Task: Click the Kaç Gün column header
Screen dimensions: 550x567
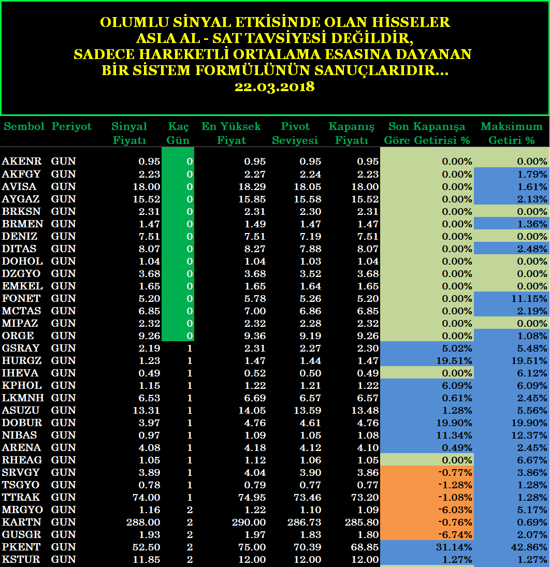Action: point(178,133)
